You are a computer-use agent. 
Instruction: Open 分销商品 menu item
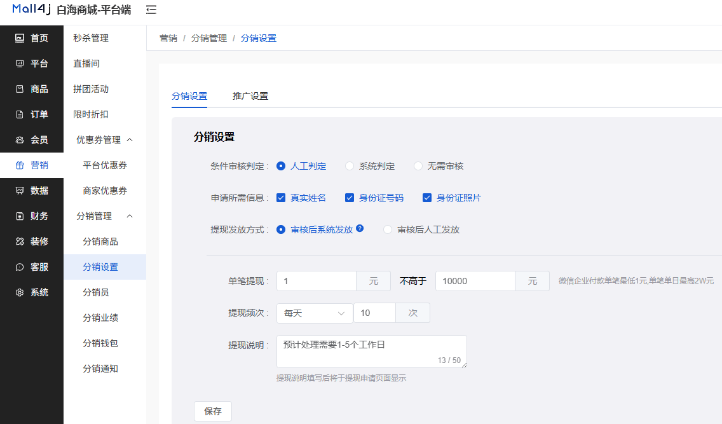104,241
